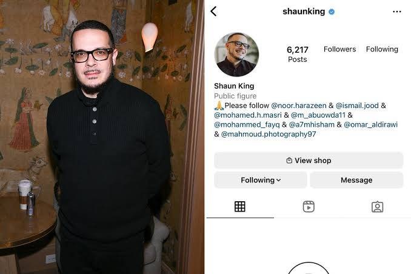Expand the Following dropdown button
This screenshot has height=274, width=411.
(x=261, y=180)
